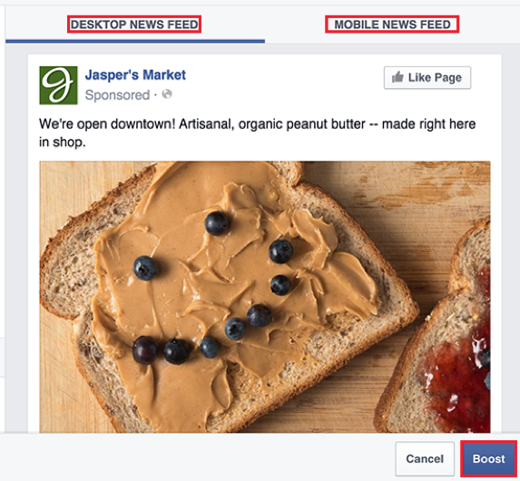
Task: Like the page with Like Page button
Action: tap(427, 78)
